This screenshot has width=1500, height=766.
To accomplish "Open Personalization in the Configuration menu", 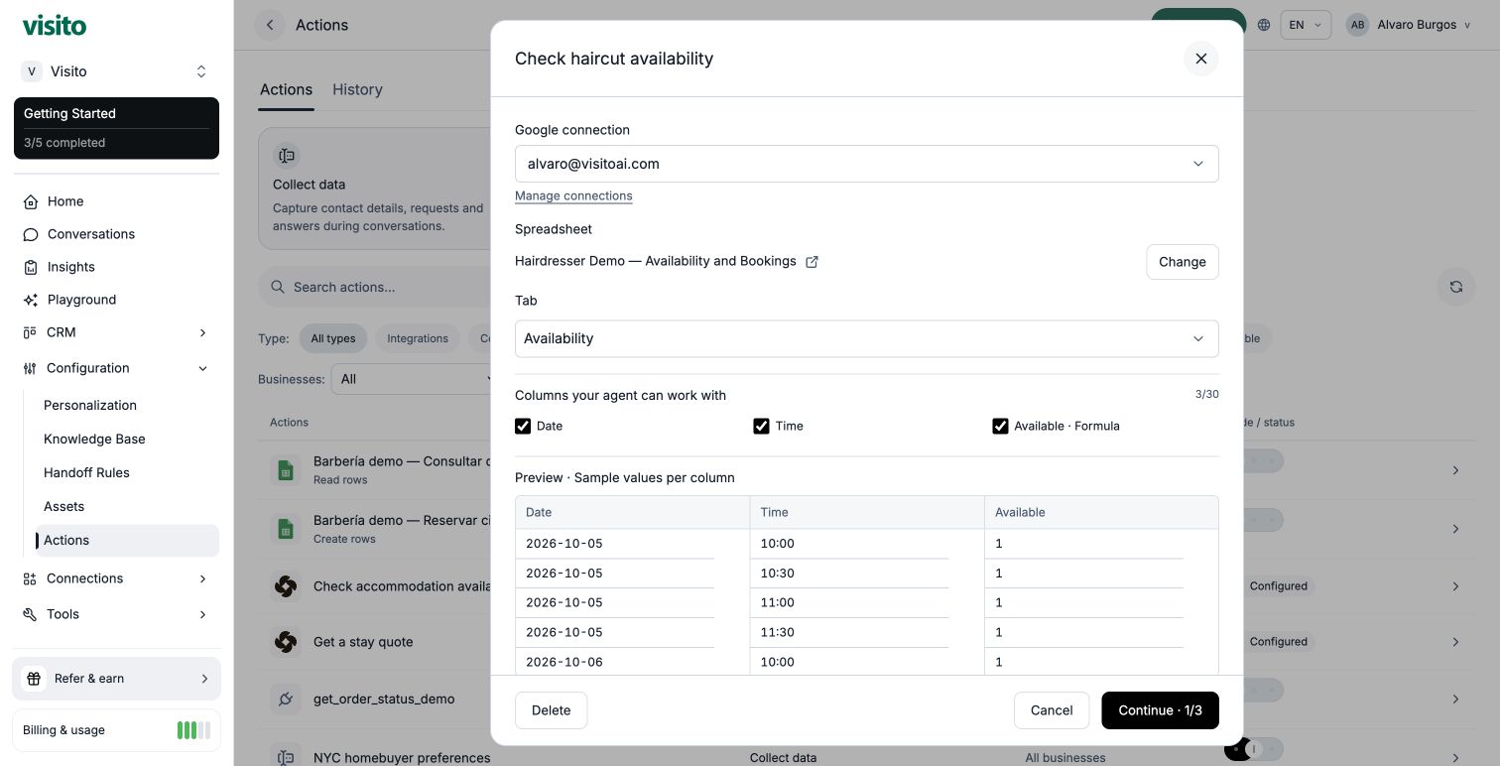I will coord(90,405).
